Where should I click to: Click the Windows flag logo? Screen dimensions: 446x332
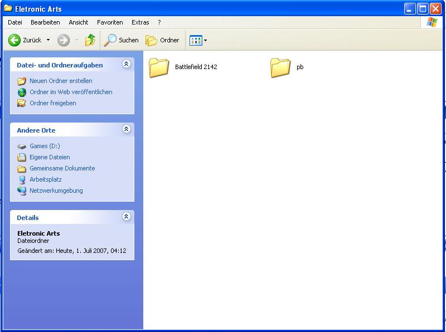click(x=432, y=22)
